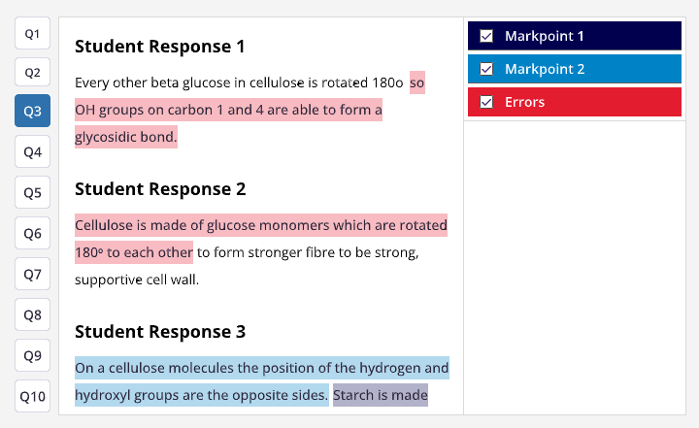Select the active Q3 button
This screenshot has height=428, width=699.
pyautogui.click(x=32, y=112)
